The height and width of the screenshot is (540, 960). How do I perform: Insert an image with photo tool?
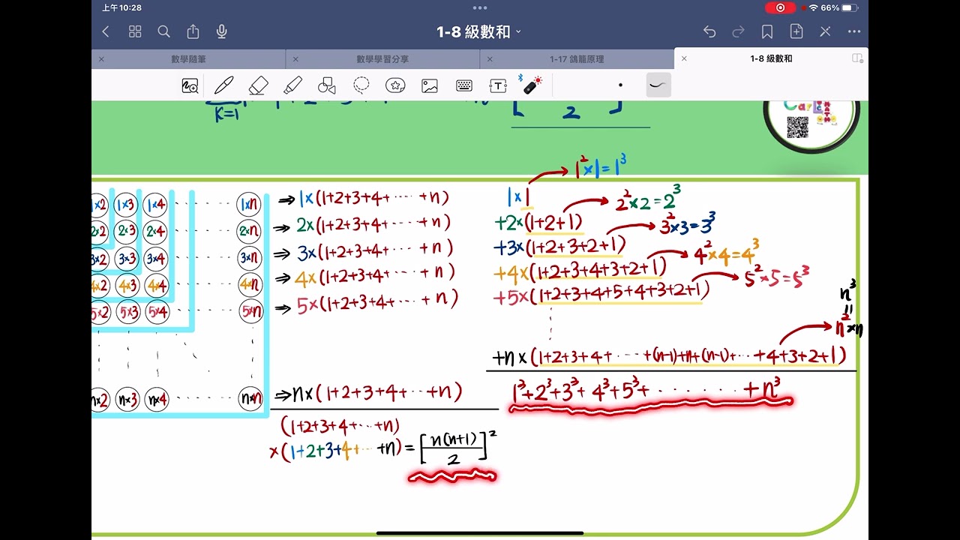pos(430,85)
